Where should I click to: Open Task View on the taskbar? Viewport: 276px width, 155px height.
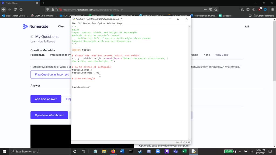tap(84, 152)
